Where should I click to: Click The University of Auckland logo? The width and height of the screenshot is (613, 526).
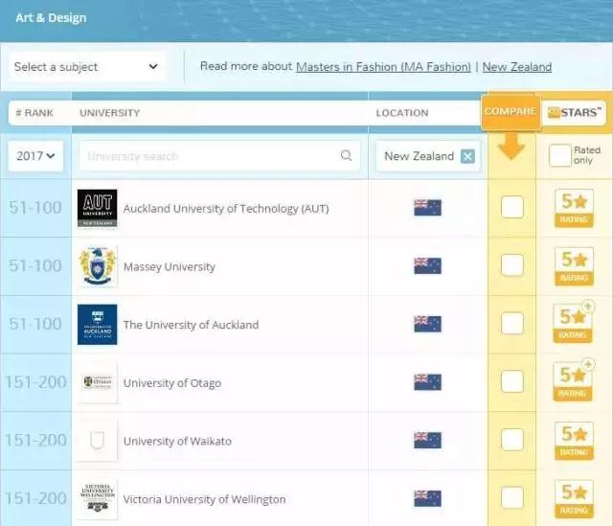click(x=97, y=325)
